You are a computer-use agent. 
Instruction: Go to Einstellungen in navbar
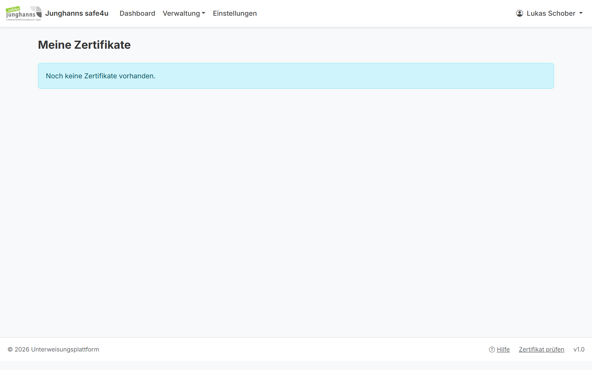click(235, 13)
